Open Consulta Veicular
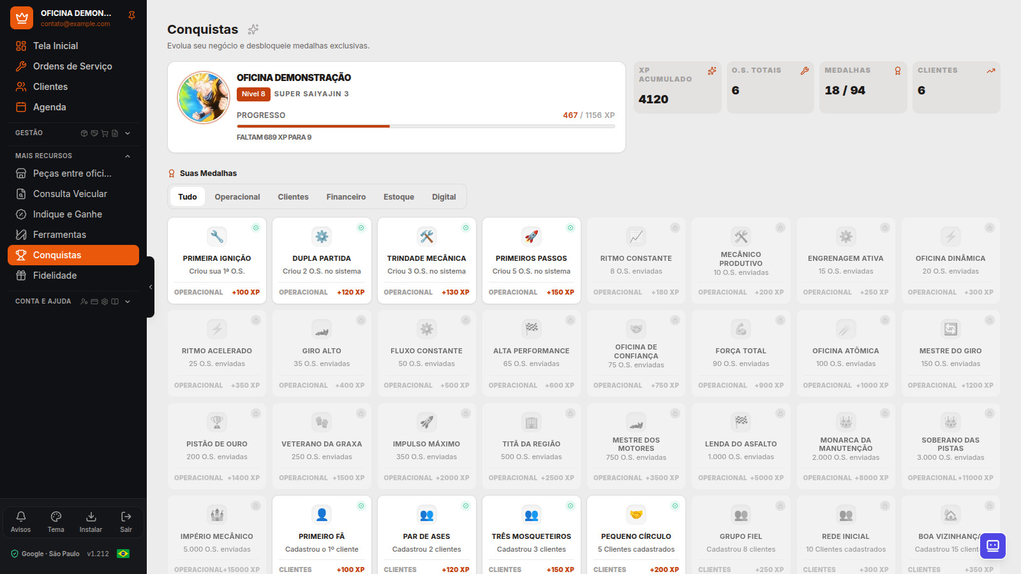 [x=73, y=194]
